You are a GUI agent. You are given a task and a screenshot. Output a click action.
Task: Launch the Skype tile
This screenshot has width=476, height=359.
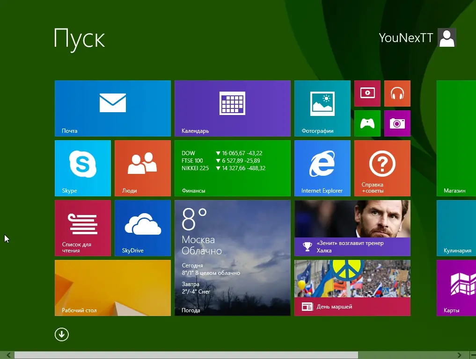pos(83,168)
